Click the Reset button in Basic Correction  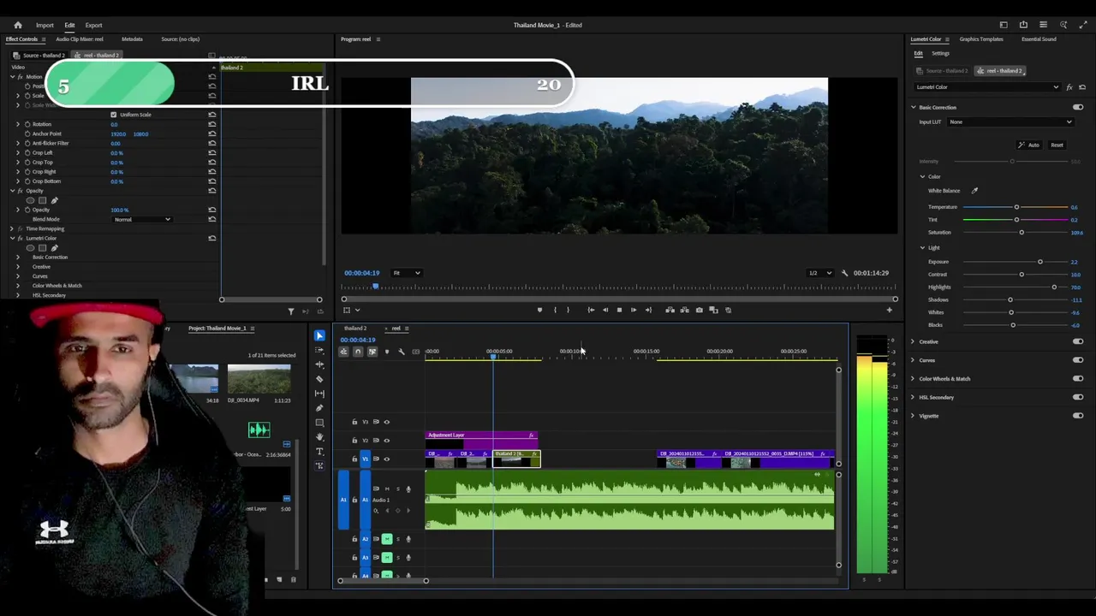pyautogui.click(x=1057, y=145)
